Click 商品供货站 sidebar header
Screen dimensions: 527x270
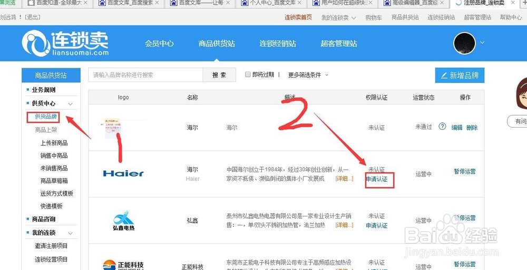click(51, 75)
